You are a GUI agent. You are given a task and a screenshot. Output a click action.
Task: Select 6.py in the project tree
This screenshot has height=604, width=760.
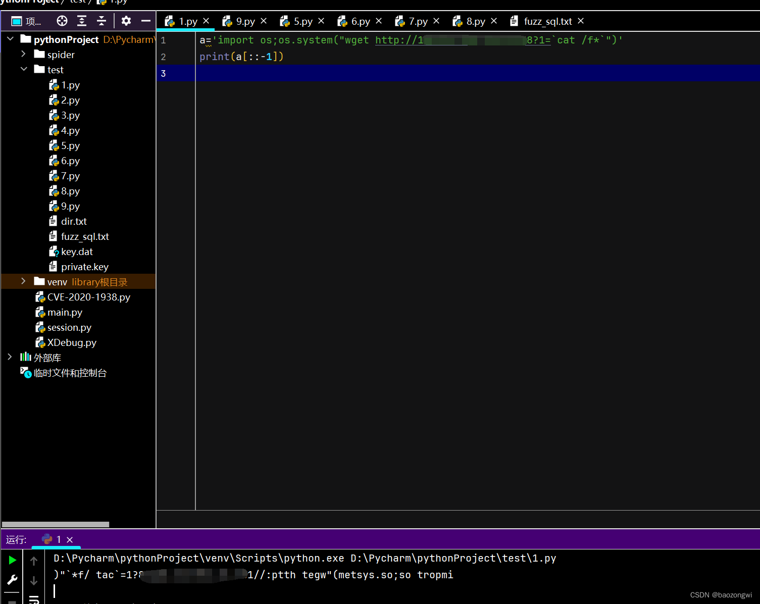65,161
